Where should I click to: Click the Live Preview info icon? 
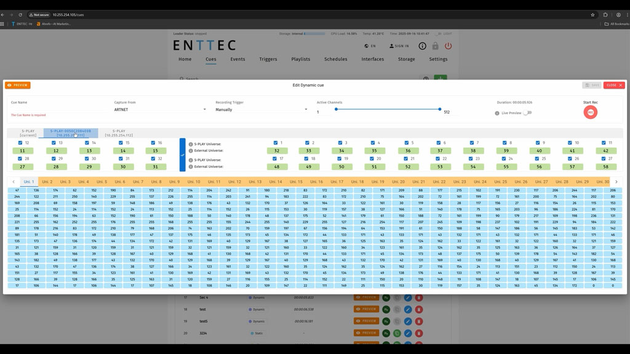497,113
